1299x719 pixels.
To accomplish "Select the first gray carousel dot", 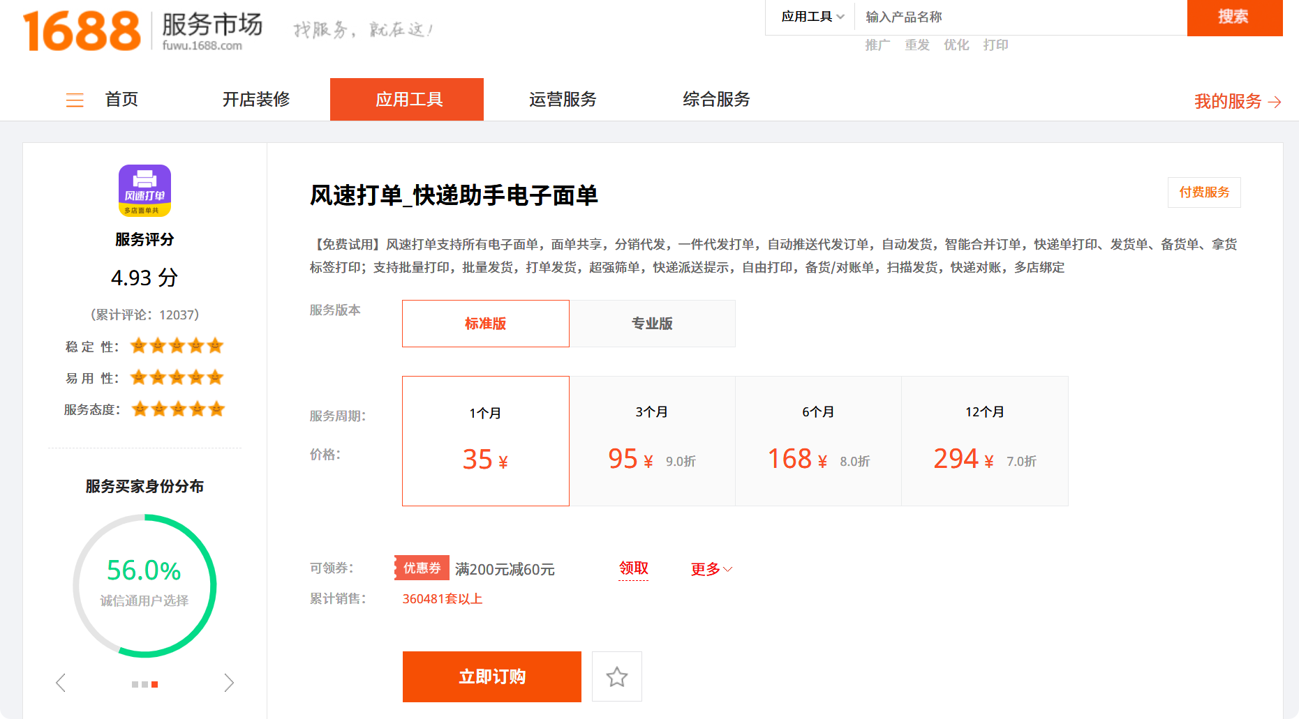I will tap(135, 685).
